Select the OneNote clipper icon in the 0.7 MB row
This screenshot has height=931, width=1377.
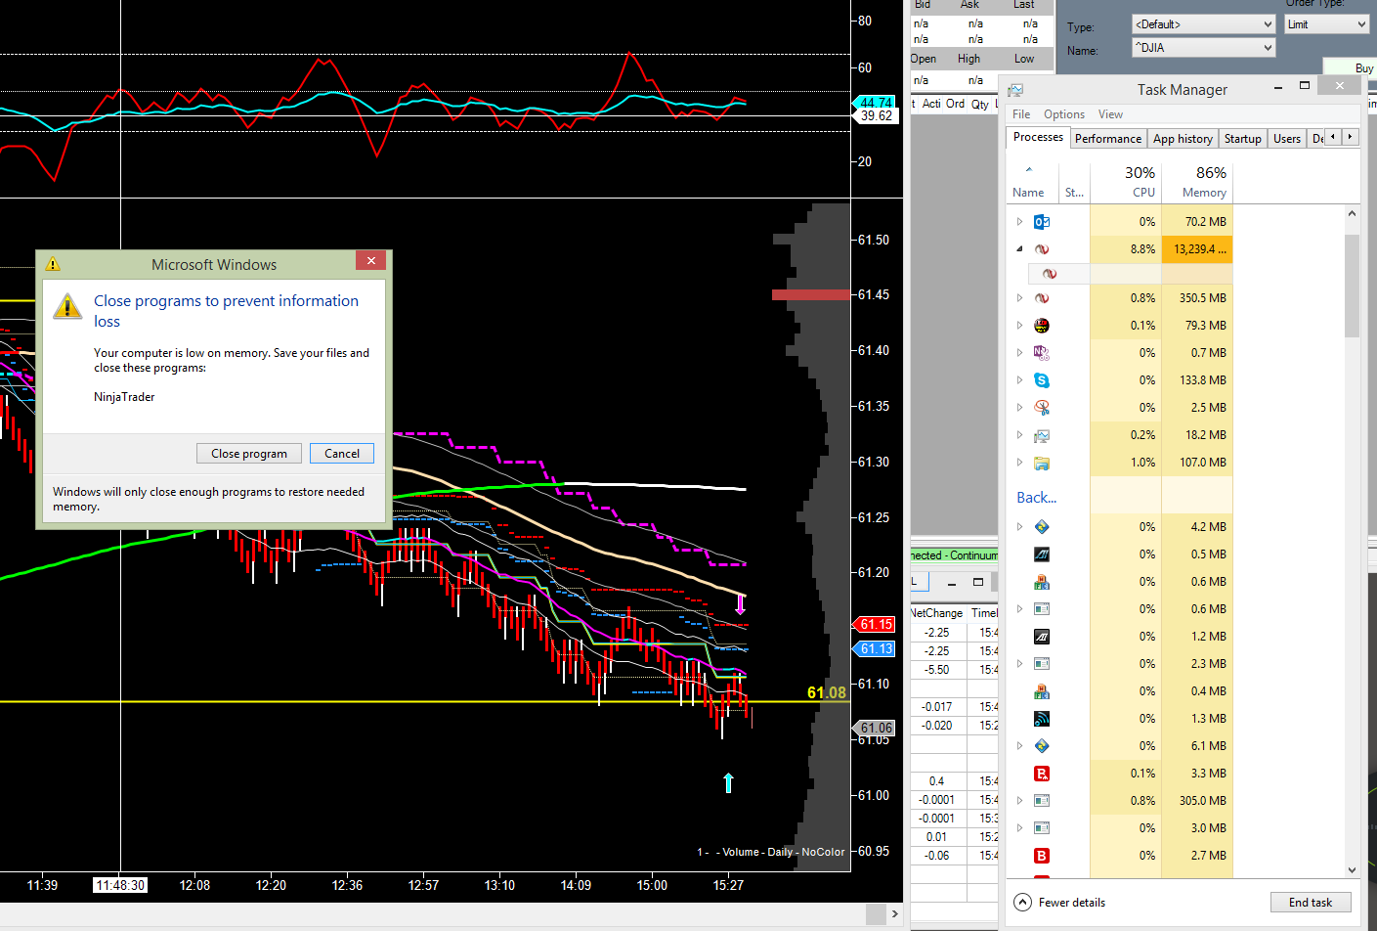coord(1042,353)
